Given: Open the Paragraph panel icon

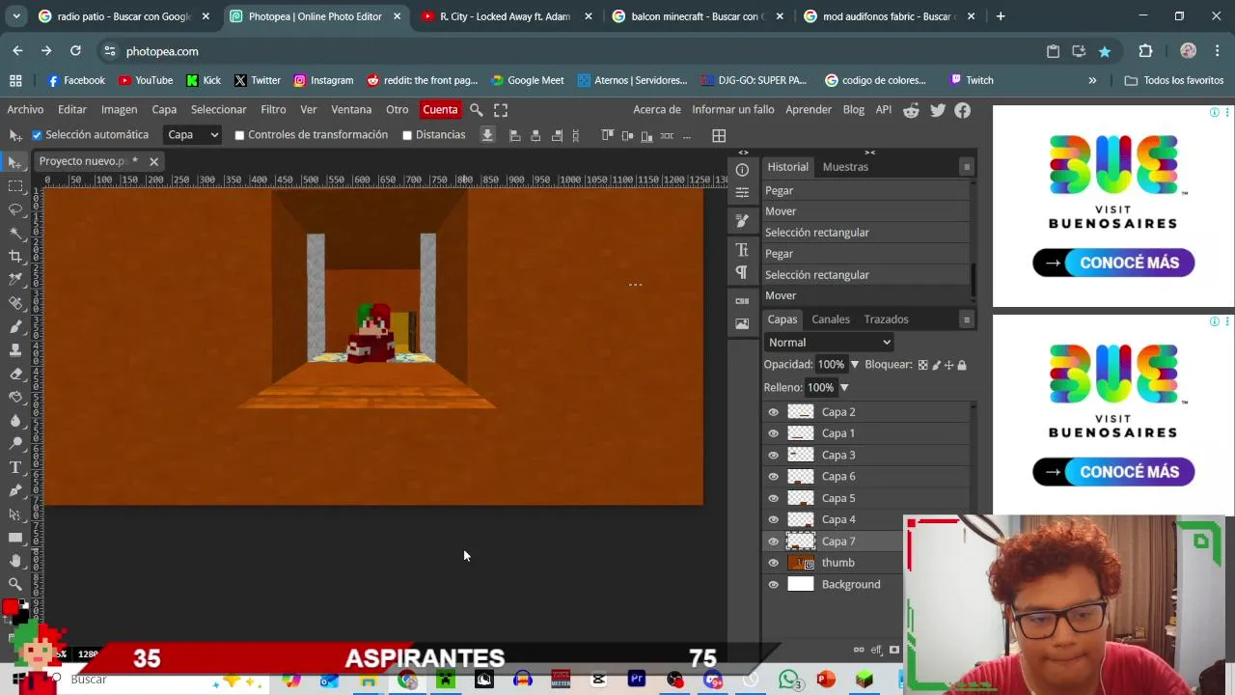Looking at the screenshot, I should click(742, 272).
